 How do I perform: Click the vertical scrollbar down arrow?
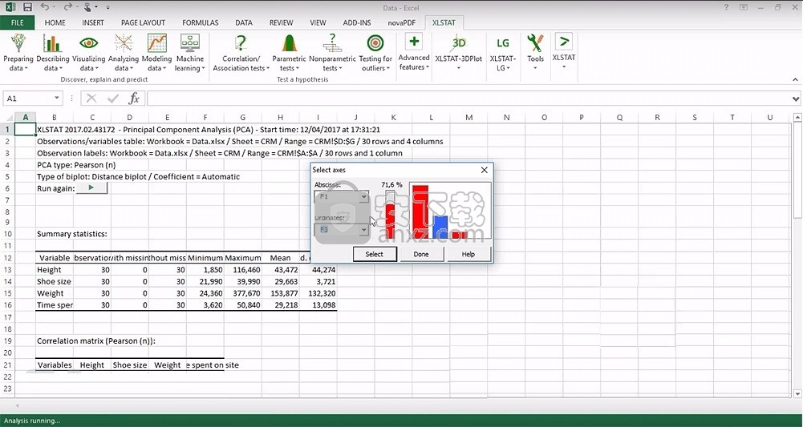click(797, 394)
